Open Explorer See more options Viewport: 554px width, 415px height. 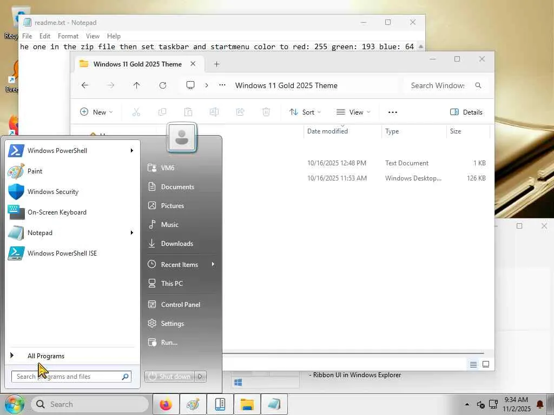393,112
